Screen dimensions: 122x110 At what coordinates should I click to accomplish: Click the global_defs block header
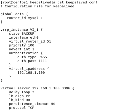tap(14, 14)
